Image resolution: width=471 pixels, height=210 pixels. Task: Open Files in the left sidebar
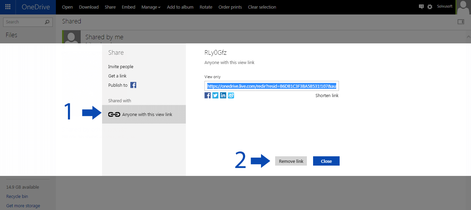11,35
